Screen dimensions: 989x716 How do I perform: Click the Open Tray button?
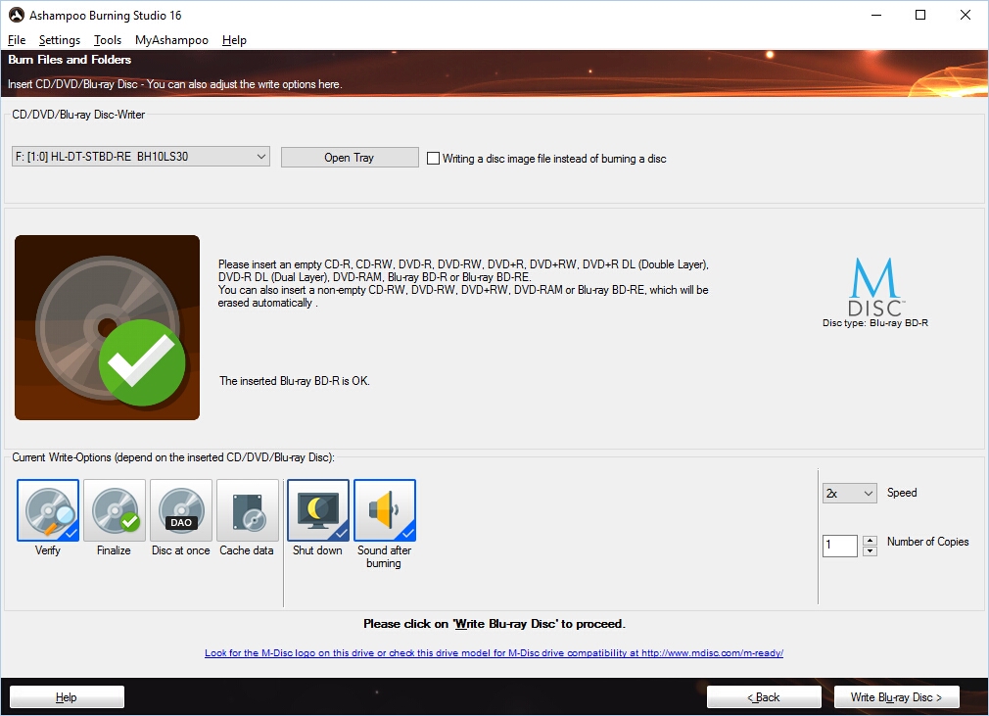click(350, 157)
